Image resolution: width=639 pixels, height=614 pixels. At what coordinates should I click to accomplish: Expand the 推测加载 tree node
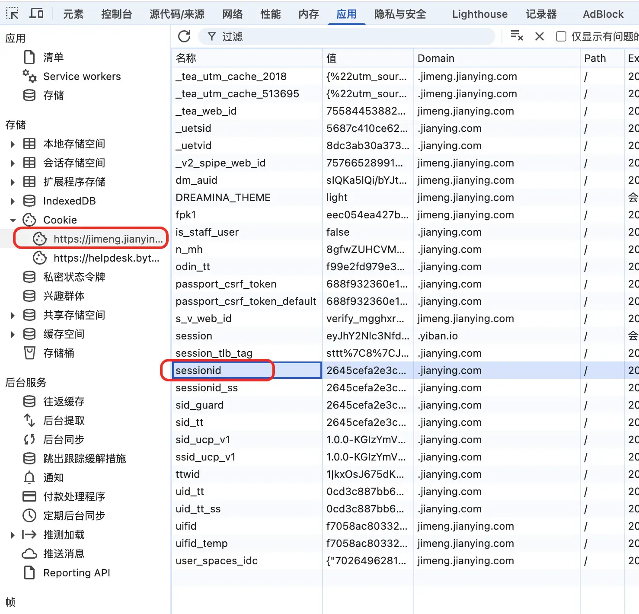pyautogui.click(x=13, y=535)
